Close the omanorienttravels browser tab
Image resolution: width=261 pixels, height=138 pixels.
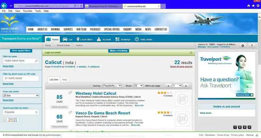tap(158, 6)
